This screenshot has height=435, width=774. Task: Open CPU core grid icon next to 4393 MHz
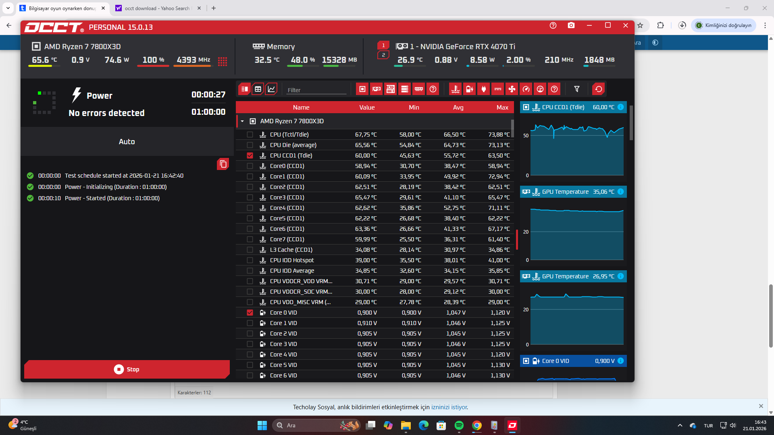point(223,61)
